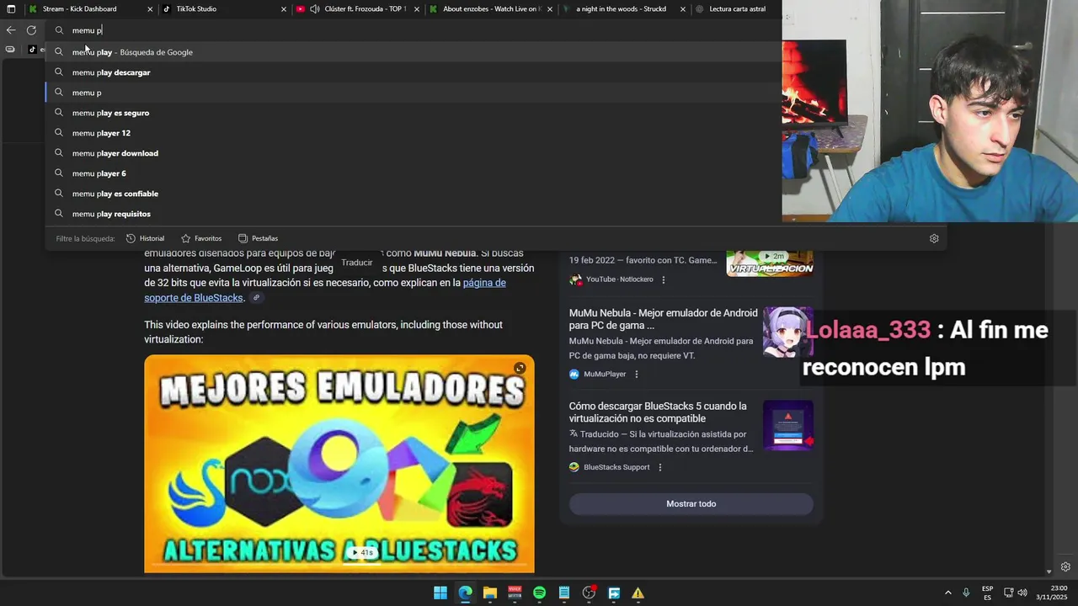Image resolution: width=1078 pixels, height=606 pixels.
Task: Open Microsoft Edge from the taskbar
Action: pos(465,593)
